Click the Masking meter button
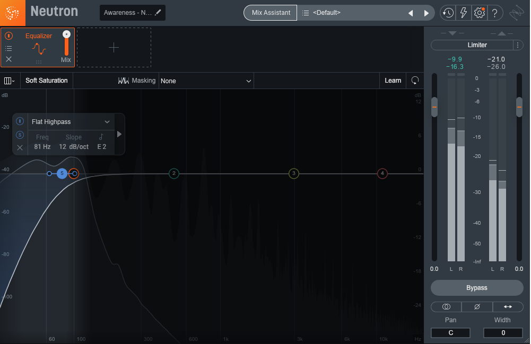Screen dimensions: 531x344 pyautogui.click(x=136, y=81)
